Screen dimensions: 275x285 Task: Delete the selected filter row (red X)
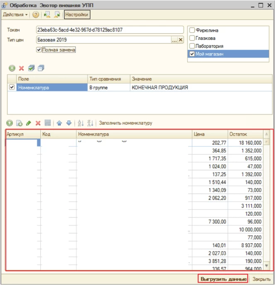pos(21,68)
